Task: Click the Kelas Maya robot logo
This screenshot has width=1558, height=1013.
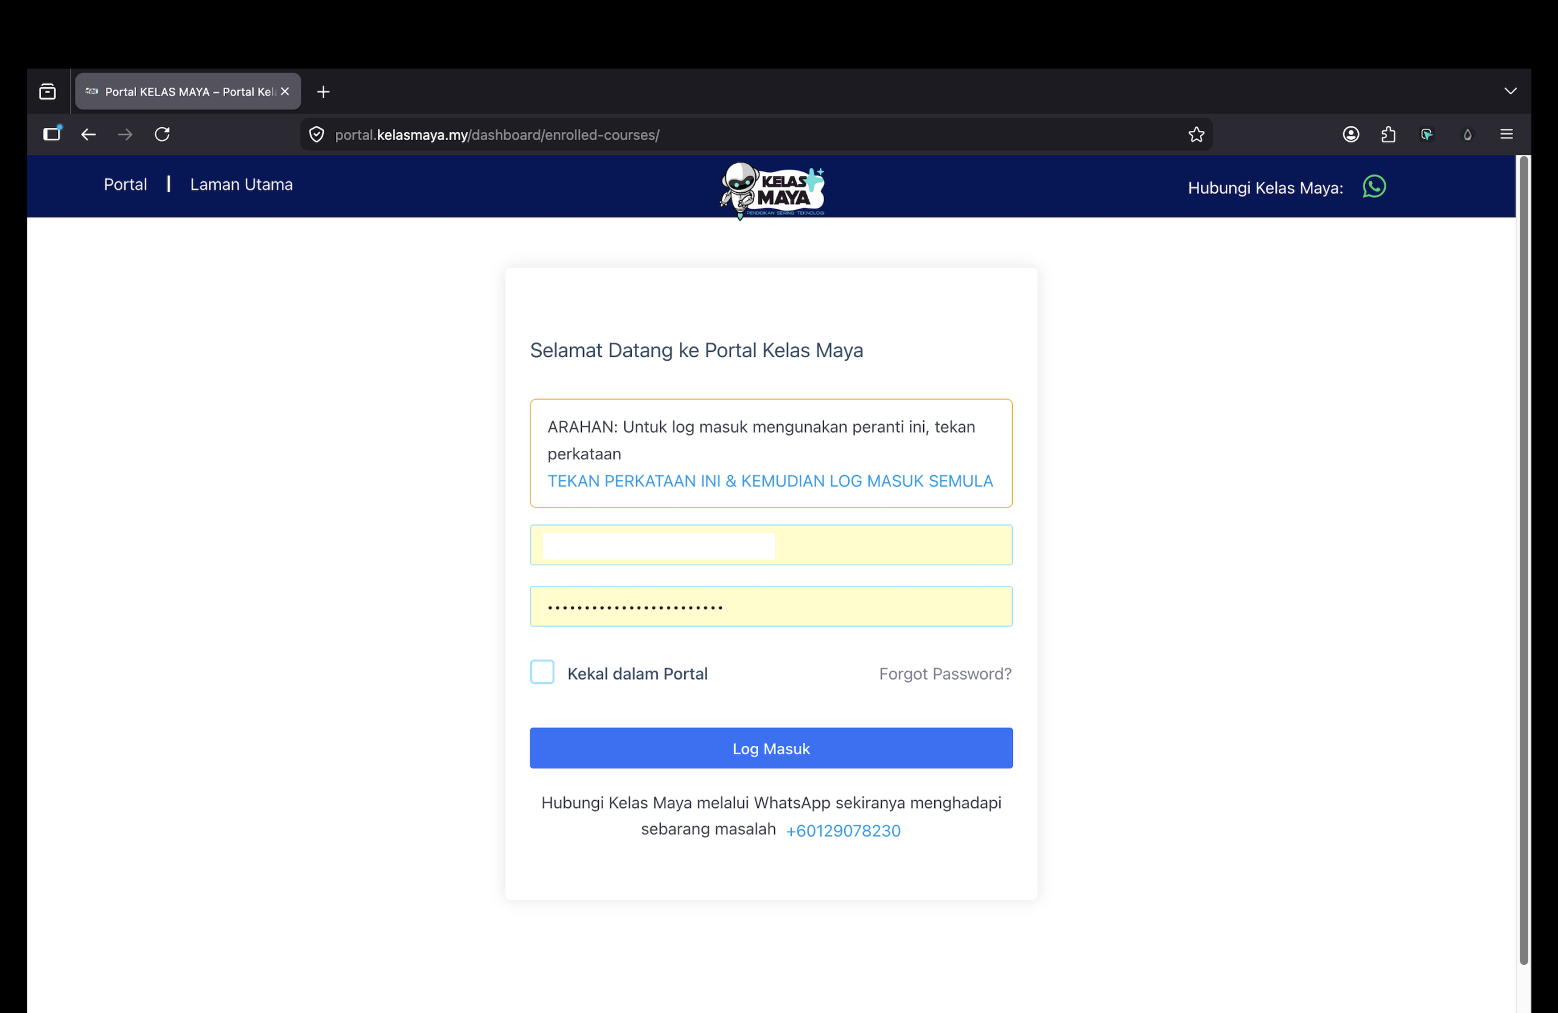Action: (x=772, y=190)
